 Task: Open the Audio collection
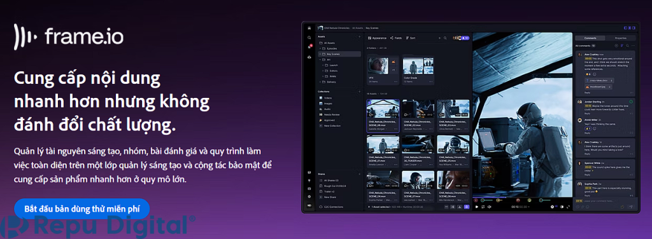pyautogui.click(x=325, y=109)
